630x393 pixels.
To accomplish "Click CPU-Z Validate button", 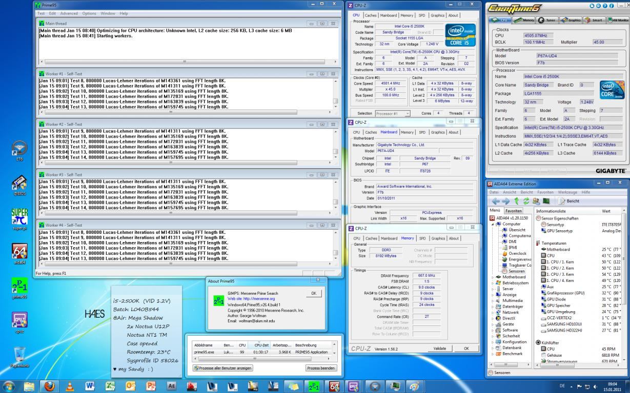I will tap(440, 348).
